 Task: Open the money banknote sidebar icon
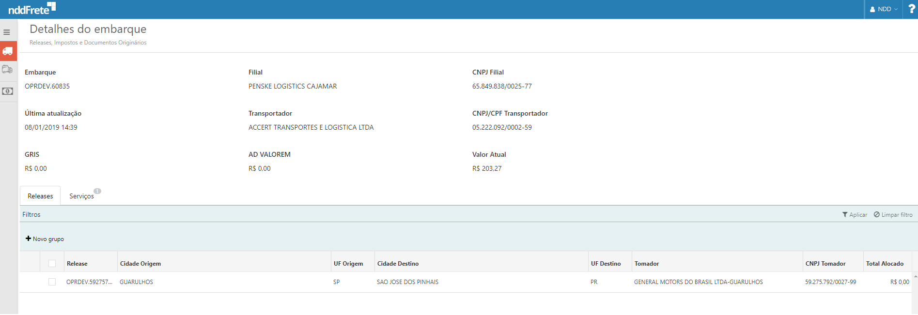(x=8, y=91)
